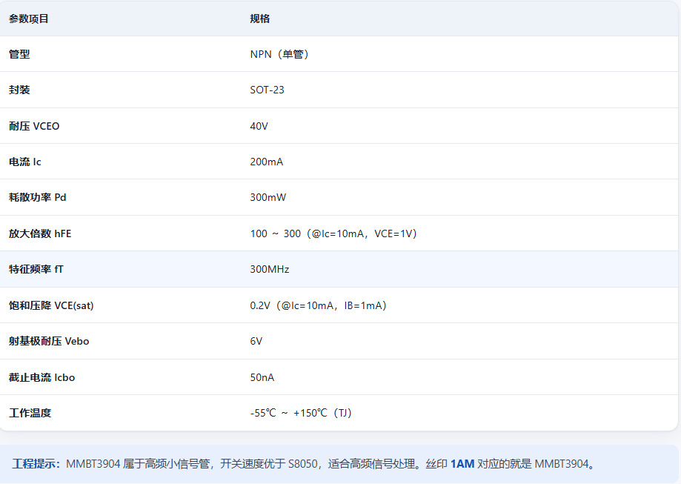Select the 100 ~ 300 hFE value

pos(333,233)
